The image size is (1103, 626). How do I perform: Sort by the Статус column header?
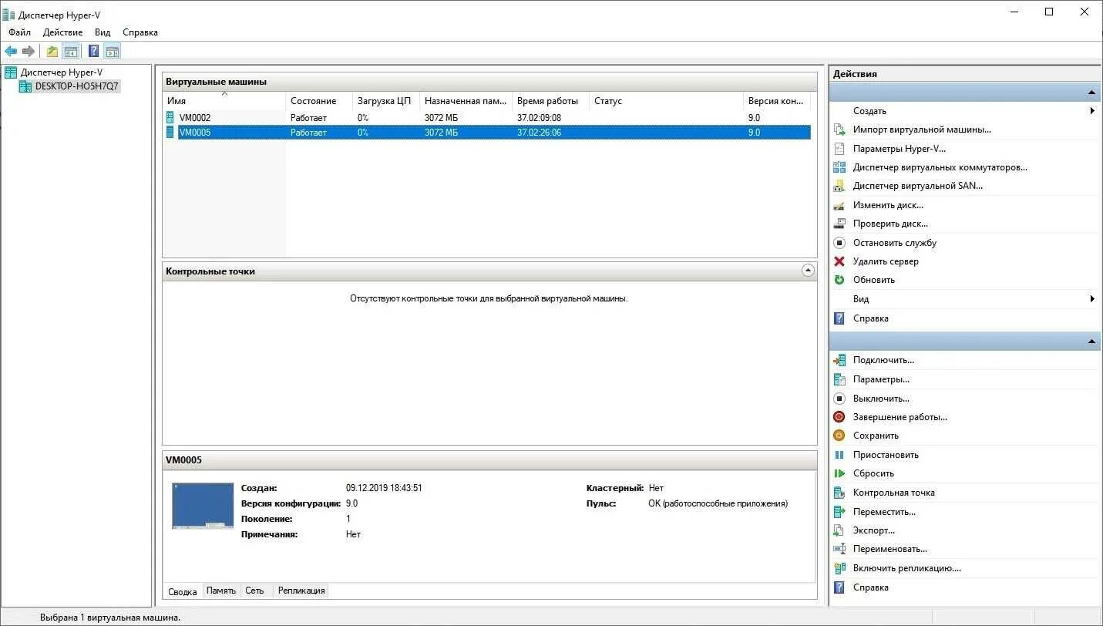(x=666, y=101)
